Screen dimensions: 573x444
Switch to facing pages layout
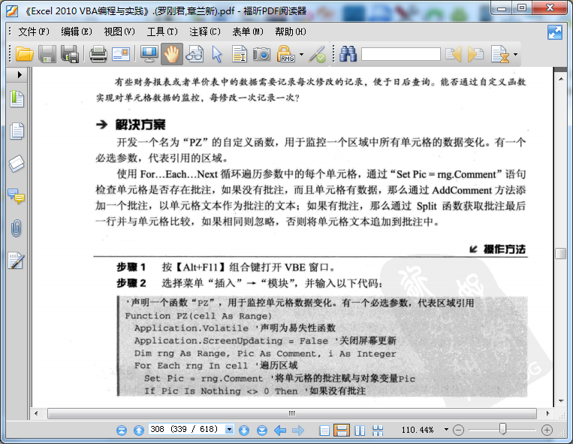pyautogui.click(x=360, y=430)
